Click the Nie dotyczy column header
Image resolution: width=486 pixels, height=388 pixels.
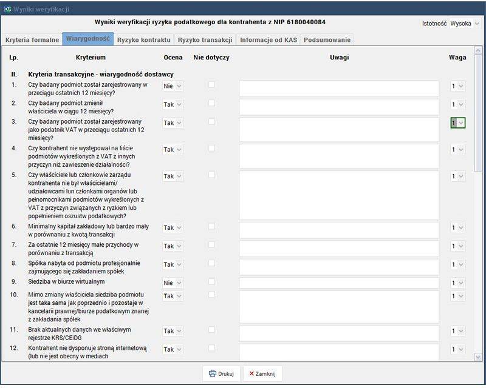tap(211, 57)
